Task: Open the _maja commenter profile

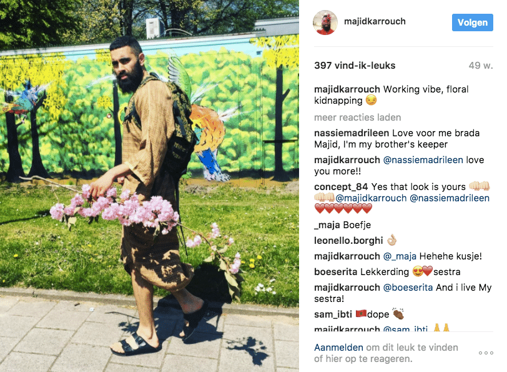Action: (x=327, y=225)
